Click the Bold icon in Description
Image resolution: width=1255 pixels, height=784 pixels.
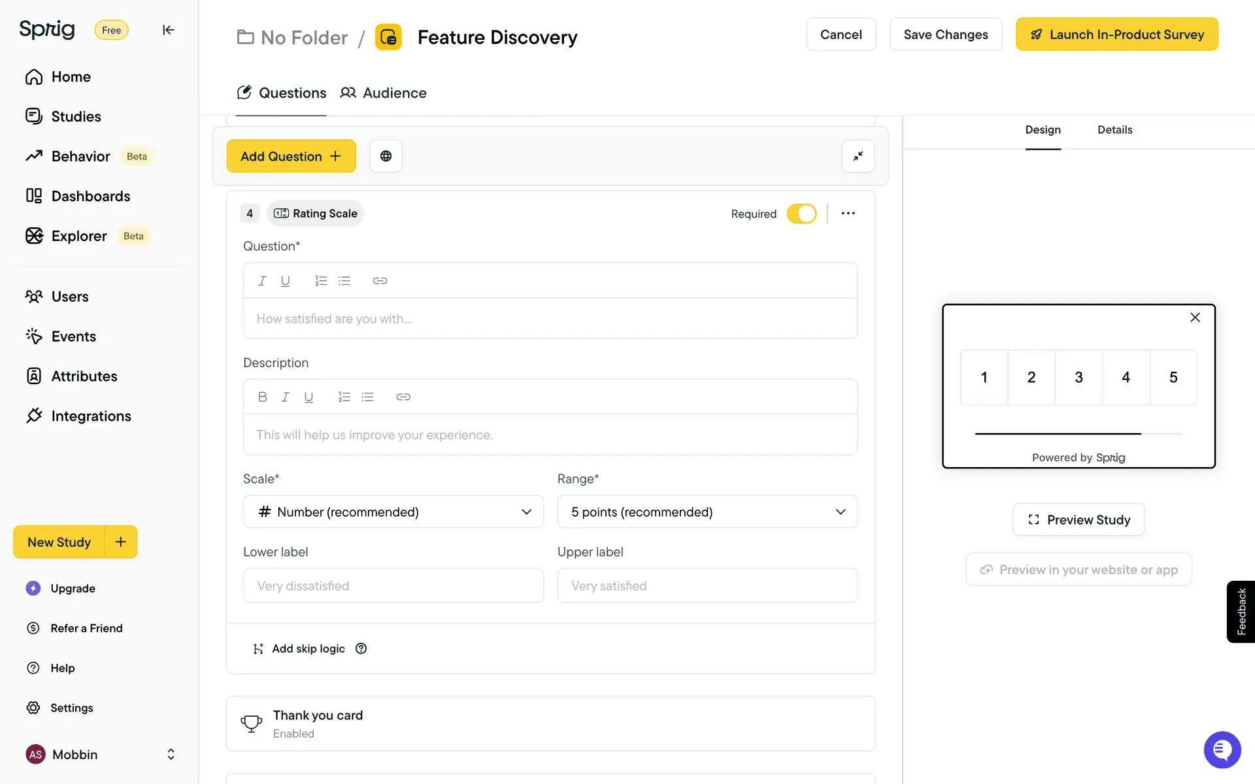click(262, 397)
